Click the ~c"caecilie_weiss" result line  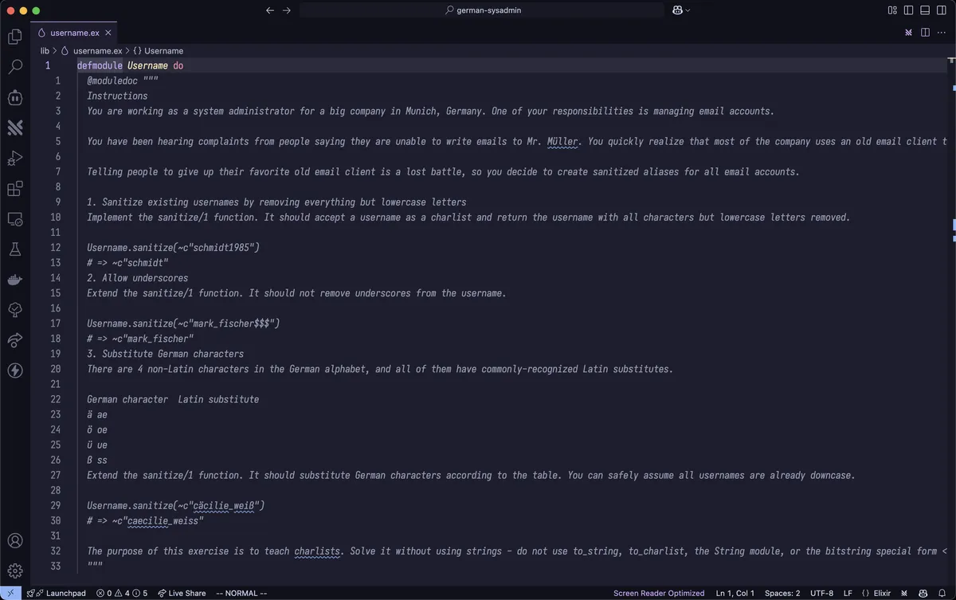tap(145, 520)
